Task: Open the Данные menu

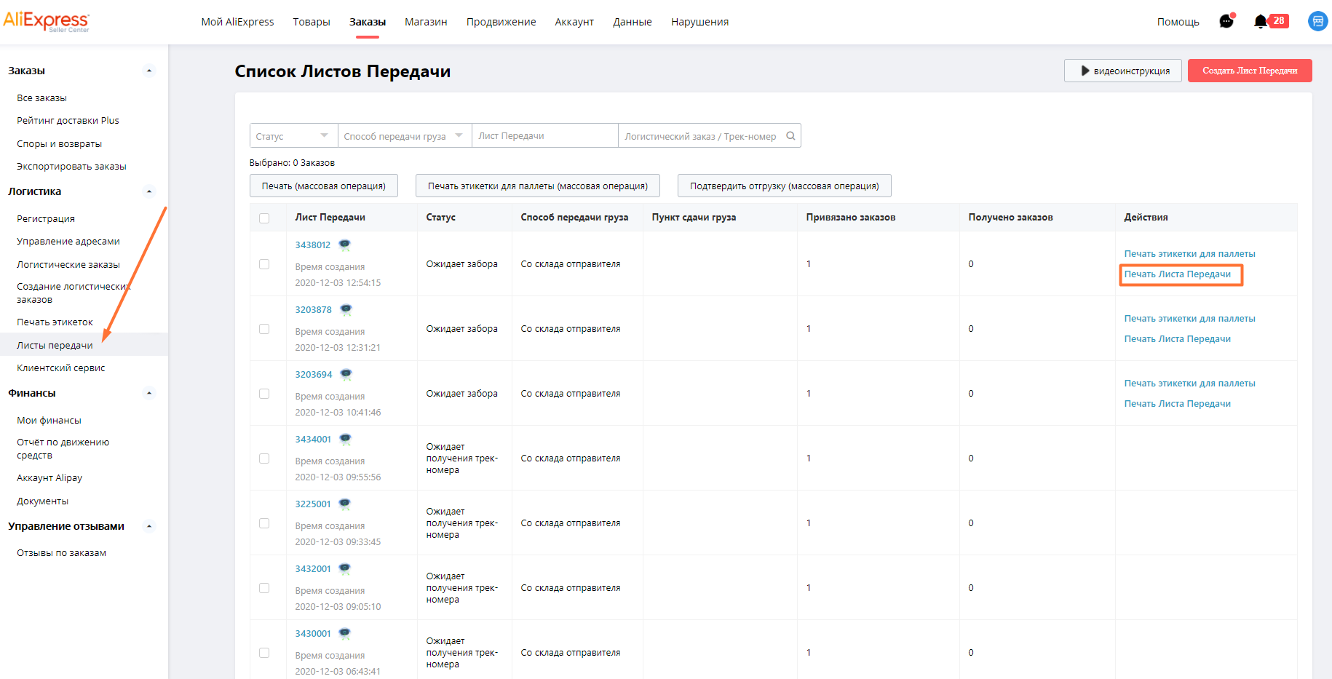Action: 633,22
